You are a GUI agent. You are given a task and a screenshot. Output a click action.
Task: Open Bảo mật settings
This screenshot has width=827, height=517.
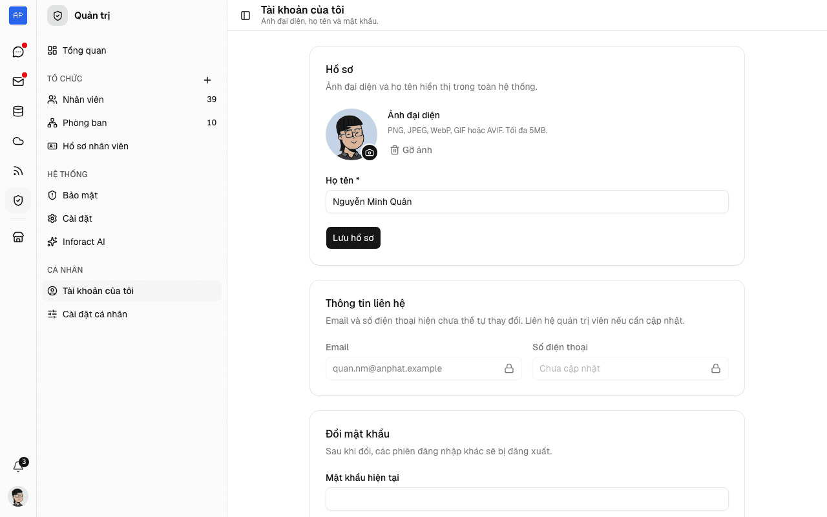[132, 195]
